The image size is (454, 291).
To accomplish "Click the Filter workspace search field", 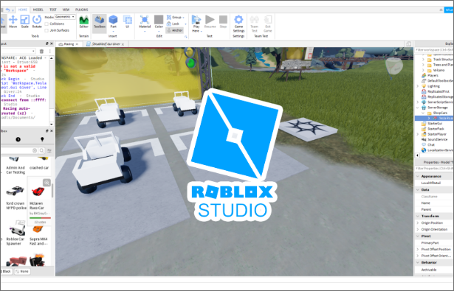I will (x=434, y=49).
